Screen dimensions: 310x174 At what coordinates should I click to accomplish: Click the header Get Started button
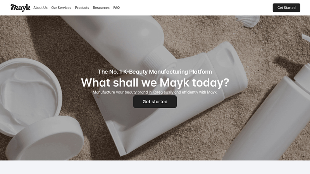click(x=286, y=8)
